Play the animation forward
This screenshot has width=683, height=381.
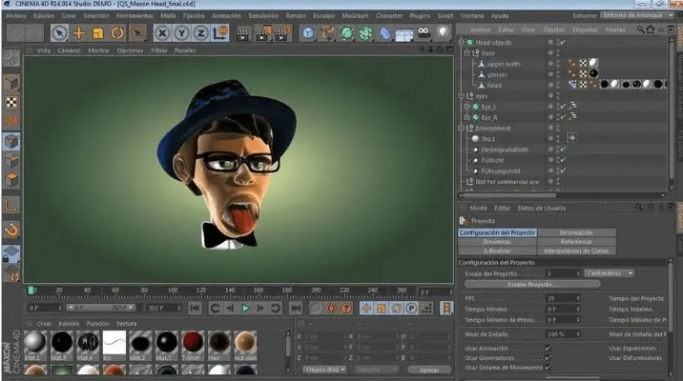(x=246, y=309)
